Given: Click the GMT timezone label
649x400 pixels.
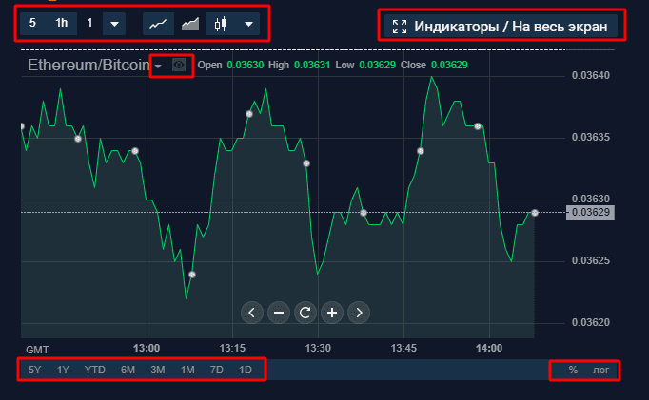Looking at the screenshot, I should click(x=37, y=350).
